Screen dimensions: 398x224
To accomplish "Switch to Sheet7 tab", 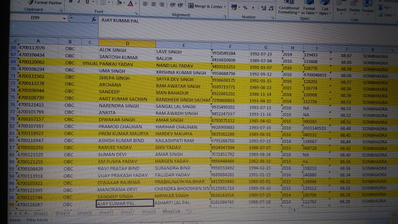I will point(127,212).
